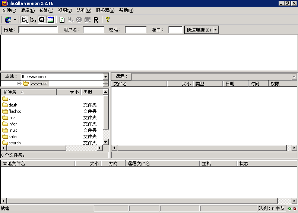Click the queue 状态 column header

point(267,163)
